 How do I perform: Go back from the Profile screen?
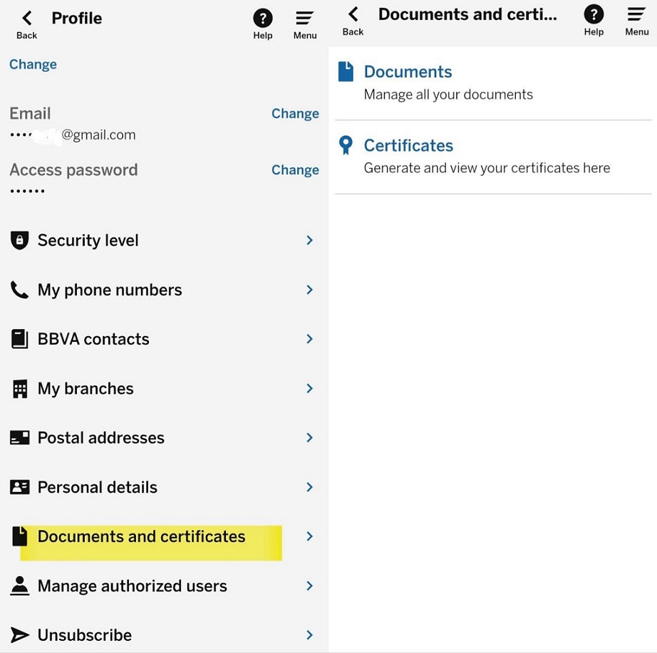pyautogui.click(x=27, y=25)
